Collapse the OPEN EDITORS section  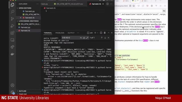tap(25, 8)
